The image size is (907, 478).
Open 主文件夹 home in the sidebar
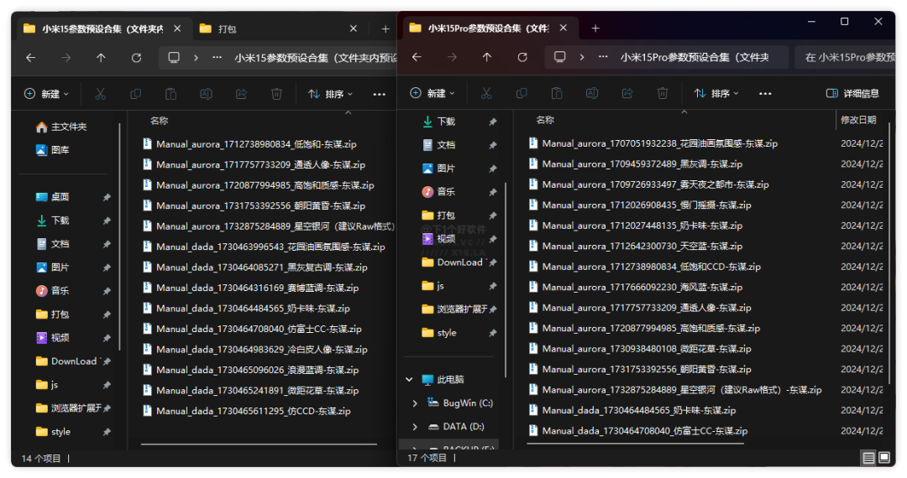point(68,127)
